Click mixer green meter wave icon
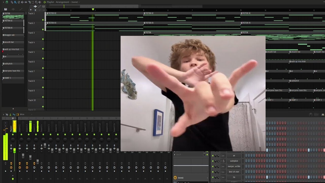This screenshot has width=325, height=183. (x=10, y=115)
